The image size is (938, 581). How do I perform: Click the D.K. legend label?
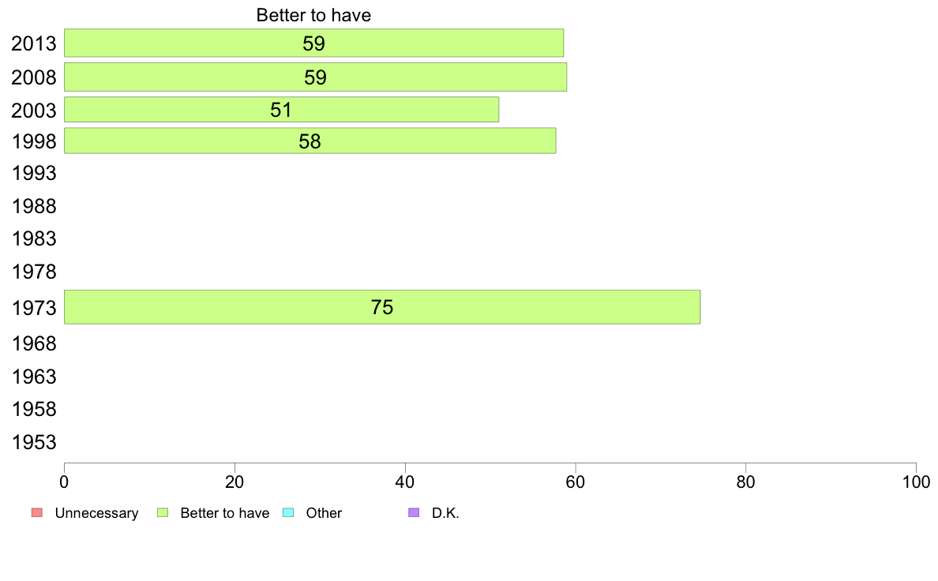point(445,513)
